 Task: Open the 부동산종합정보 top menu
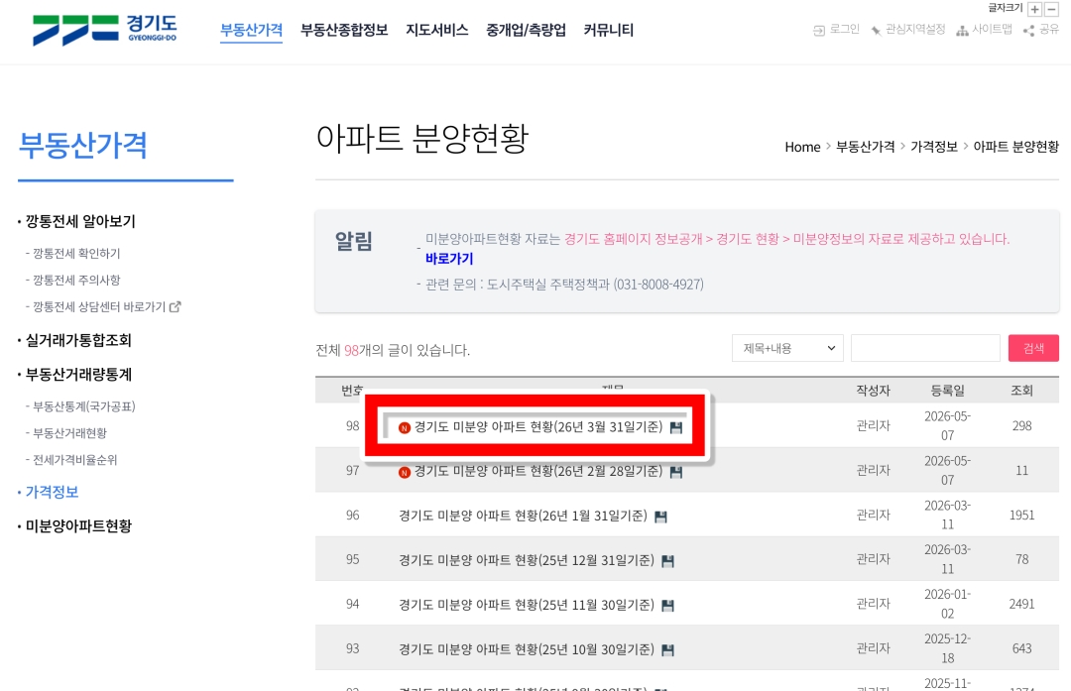click(344, 30)
